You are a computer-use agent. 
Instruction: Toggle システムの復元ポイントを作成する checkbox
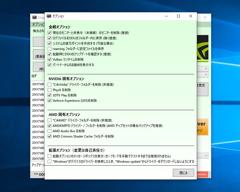point(49,43)
